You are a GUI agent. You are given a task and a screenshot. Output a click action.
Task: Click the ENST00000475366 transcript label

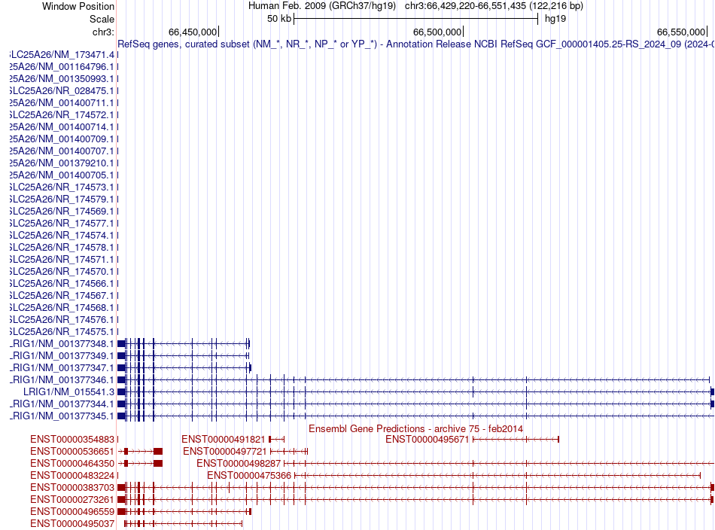tap(249, 476)
